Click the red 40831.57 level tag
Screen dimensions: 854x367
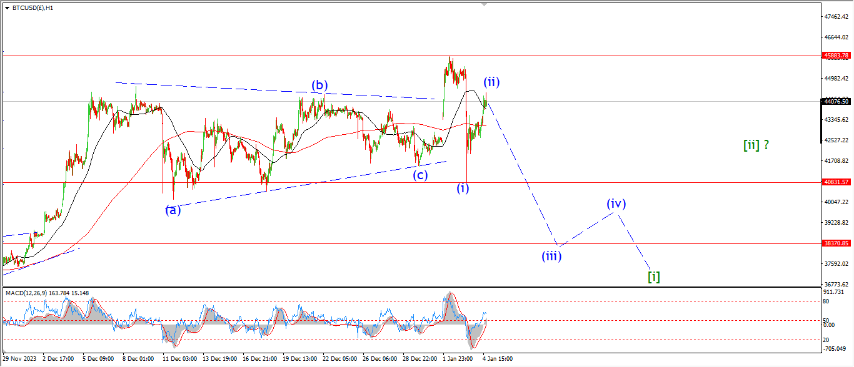836,182
